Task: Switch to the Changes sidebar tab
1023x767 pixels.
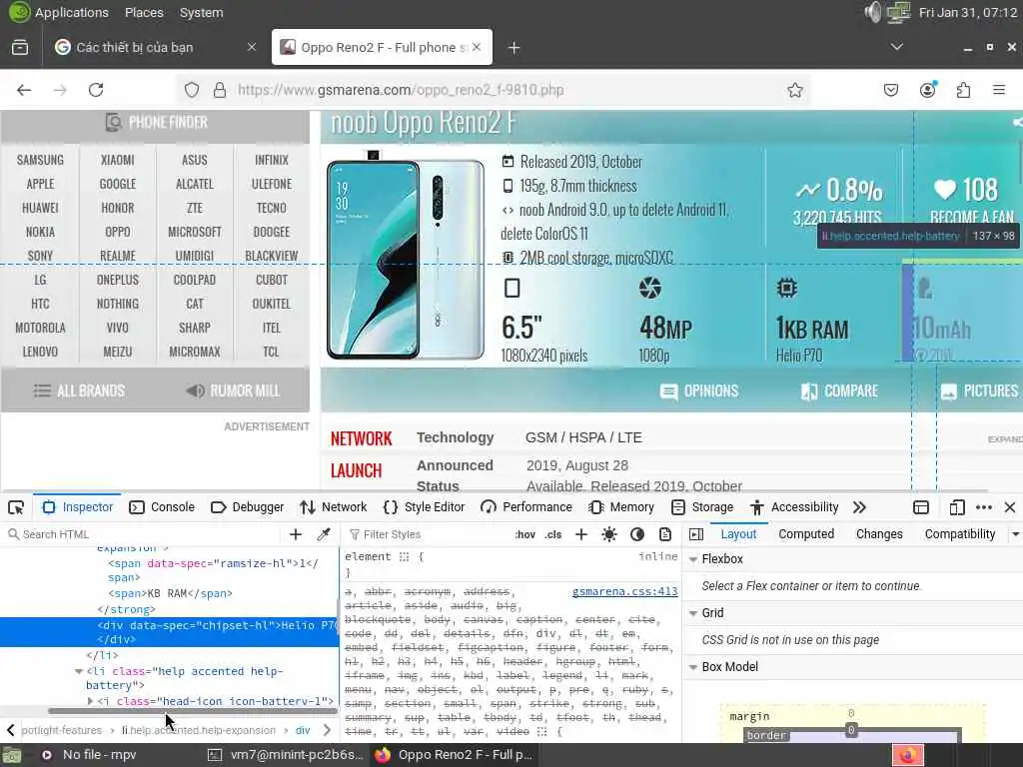Action: pos(879,534)
